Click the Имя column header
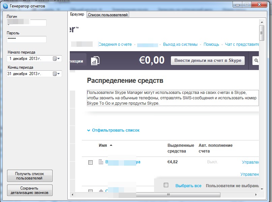 (103, 145)
